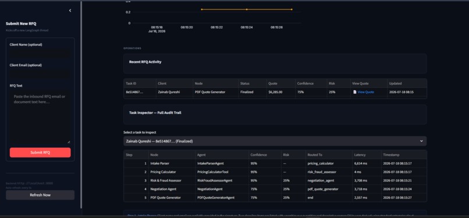
Task: Click the 6,614 ms latency cell
Action: pos(367,164)
